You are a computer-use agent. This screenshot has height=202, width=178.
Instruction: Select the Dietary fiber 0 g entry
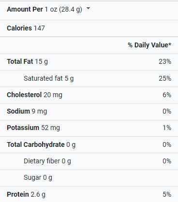pos(47,161)
